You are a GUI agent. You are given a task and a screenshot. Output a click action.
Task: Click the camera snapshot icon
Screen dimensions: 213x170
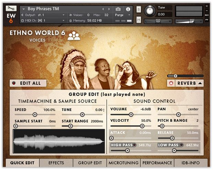118,9
